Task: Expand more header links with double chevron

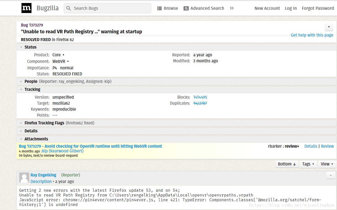Action: 232,8
